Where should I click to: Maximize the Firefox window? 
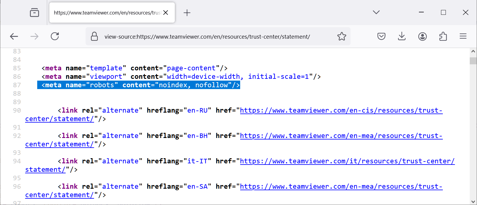443,12
